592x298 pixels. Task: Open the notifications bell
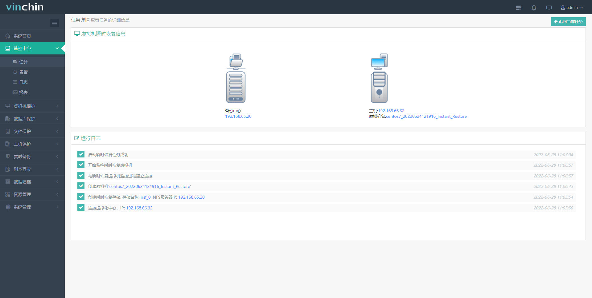tap(534, 8)
